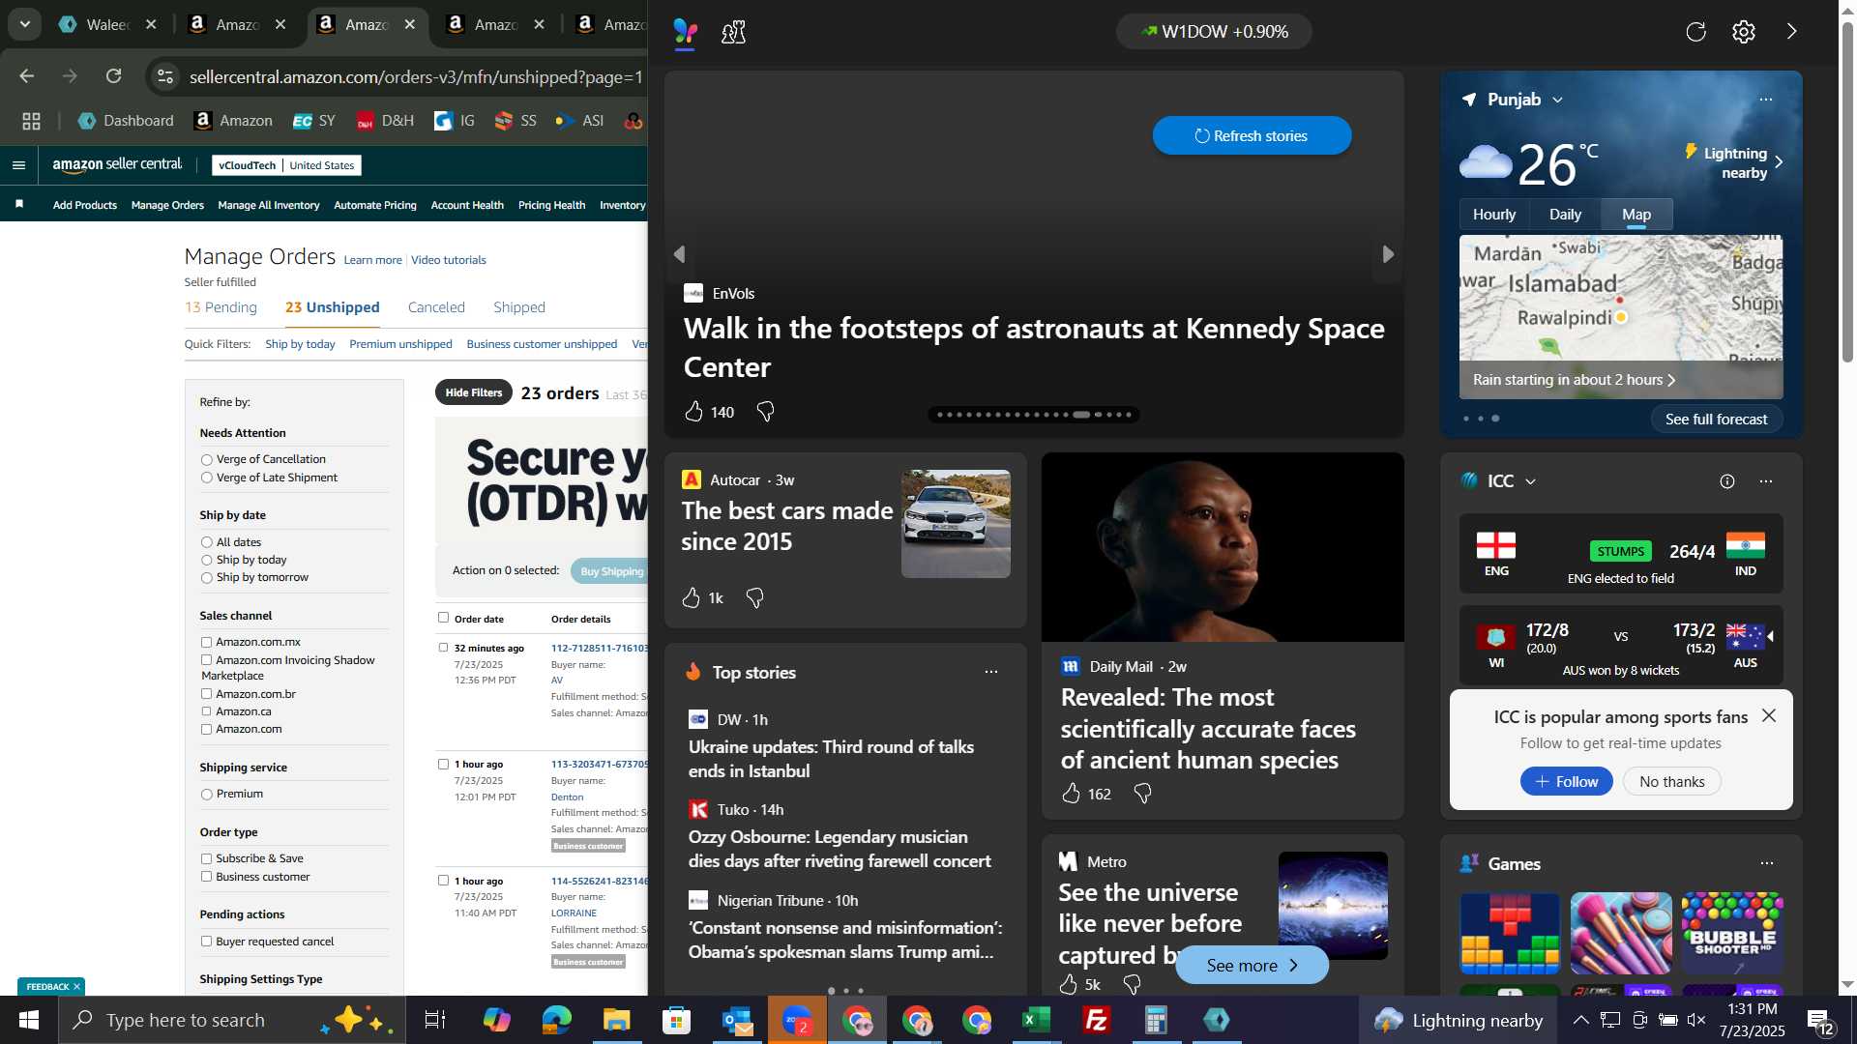Image resolution: width=1857 pixels, height=1044 pixels.
Task: Select the Ship by tomorrow radio option
Action: [x=206, y=578]
